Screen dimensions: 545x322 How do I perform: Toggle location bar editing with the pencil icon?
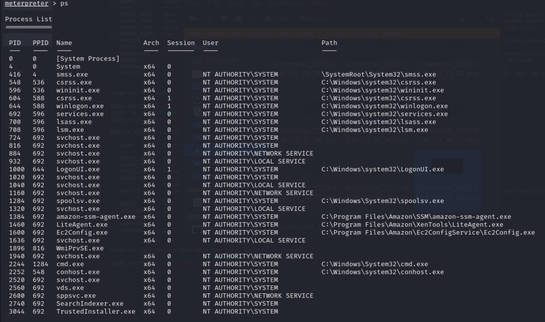click(x=464, y=19)
